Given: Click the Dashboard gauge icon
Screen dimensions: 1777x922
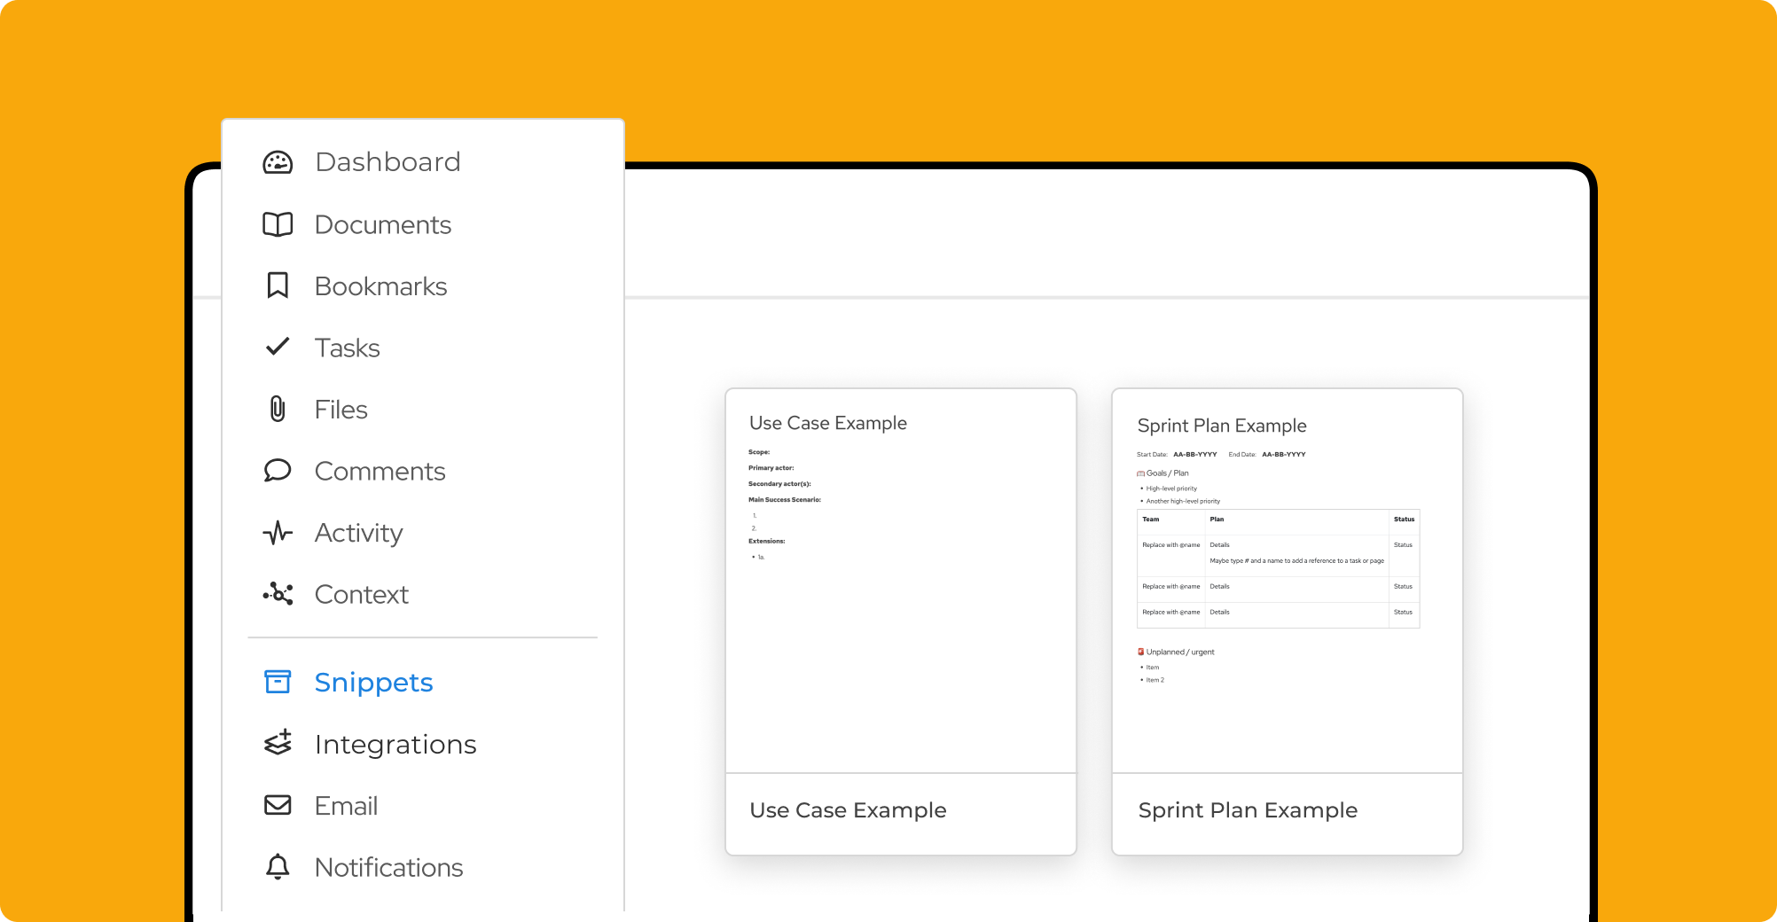Looking at the screenshot, I should (278, 162).
